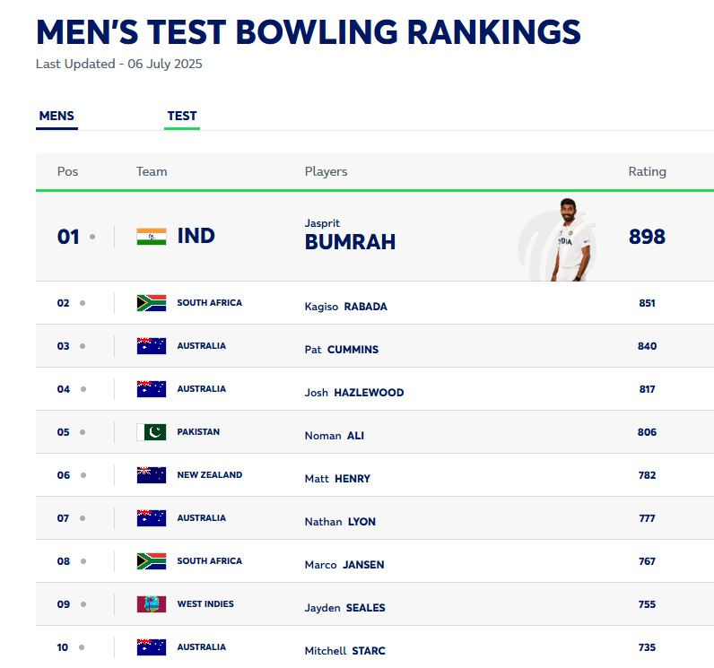The image size is (714, 668).
Task: Open Josh HAZLEWOOD player link
Action: [x=353, y=393]
